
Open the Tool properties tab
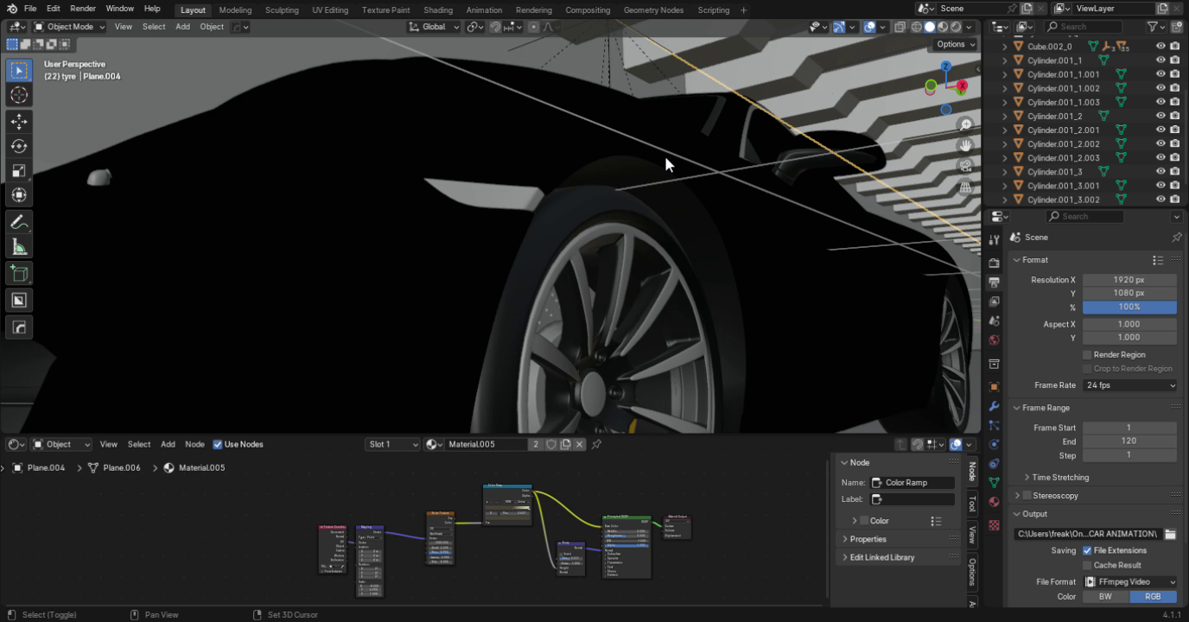pyautogui.click(x=994, y=240)
